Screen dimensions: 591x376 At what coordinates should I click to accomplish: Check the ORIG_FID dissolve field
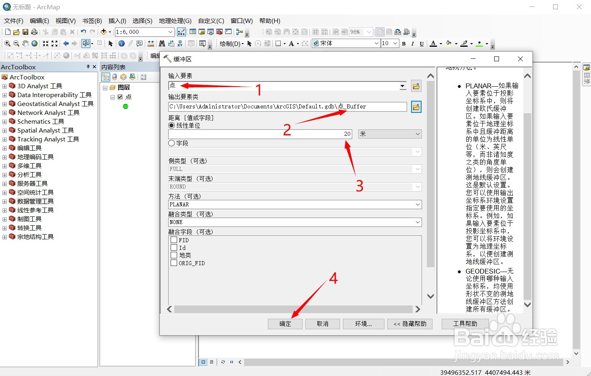tap(174, 263)
